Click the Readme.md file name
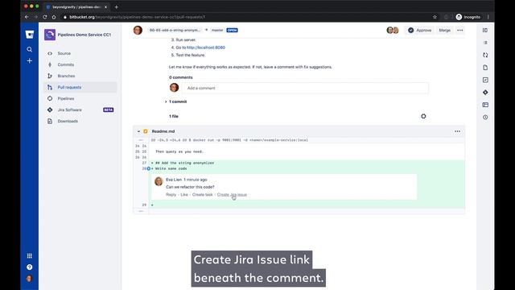 tap(163, 131)
